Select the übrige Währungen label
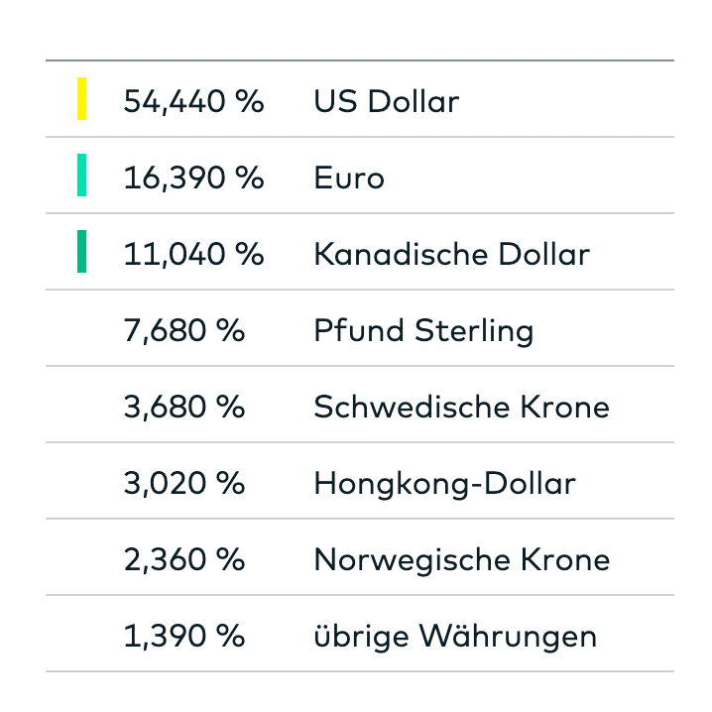Viewport: 712px width, 712px height. click(x=455, y=637)
